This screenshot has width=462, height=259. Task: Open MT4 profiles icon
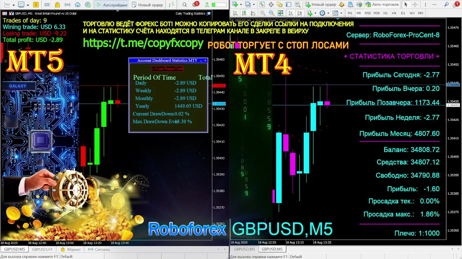tap(248, 4)
